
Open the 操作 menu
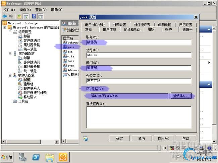tap(25, 10)
